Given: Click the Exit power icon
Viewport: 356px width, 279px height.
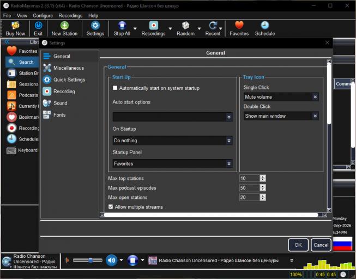Looking at the screenshot, I should click(38, 28).
